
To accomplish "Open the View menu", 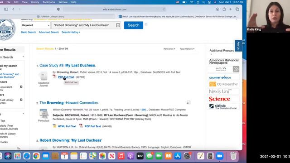I will [24, 2].
